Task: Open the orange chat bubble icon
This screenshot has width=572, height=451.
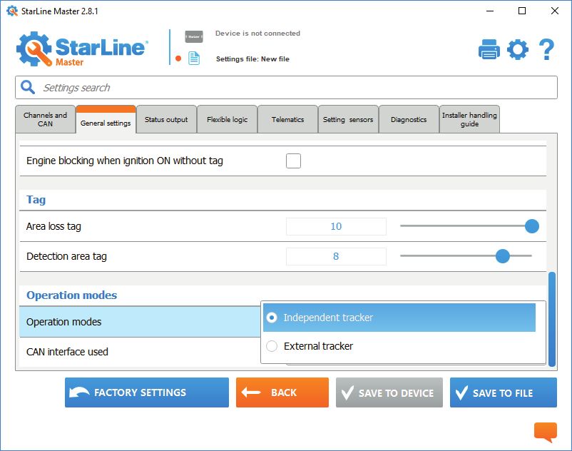Action: 546,432
